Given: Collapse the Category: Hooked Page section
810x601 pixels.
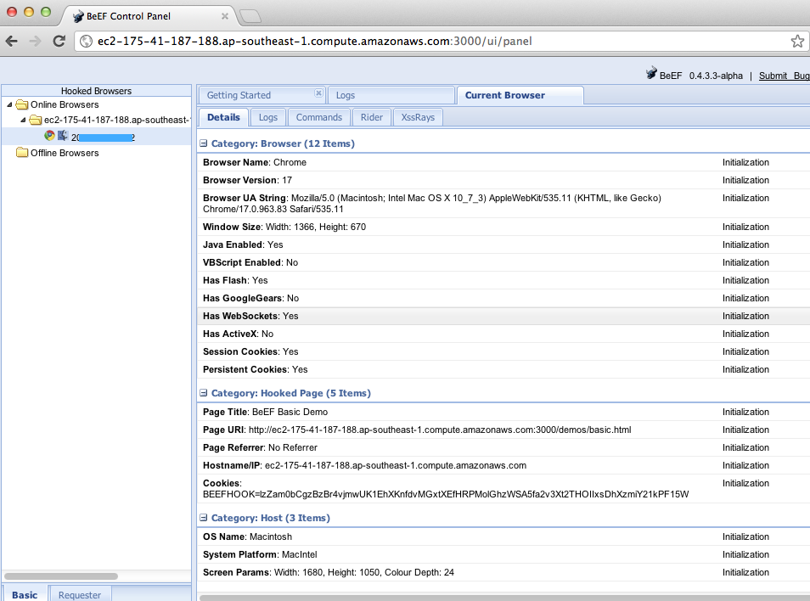Looking at the screenshot, I should 204,393.
